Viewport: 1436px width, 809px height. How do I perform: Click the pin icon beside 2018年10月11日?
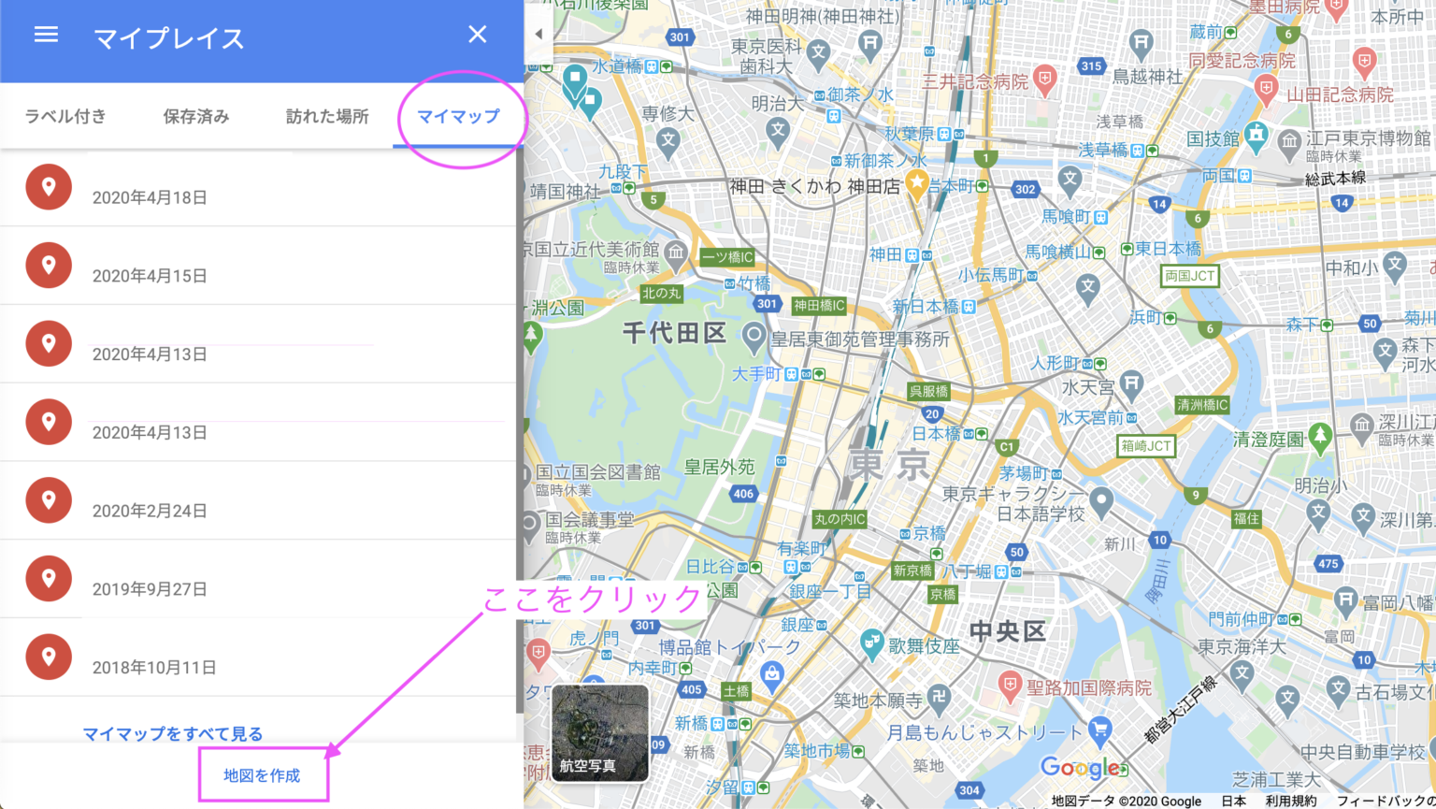point(49,657)
